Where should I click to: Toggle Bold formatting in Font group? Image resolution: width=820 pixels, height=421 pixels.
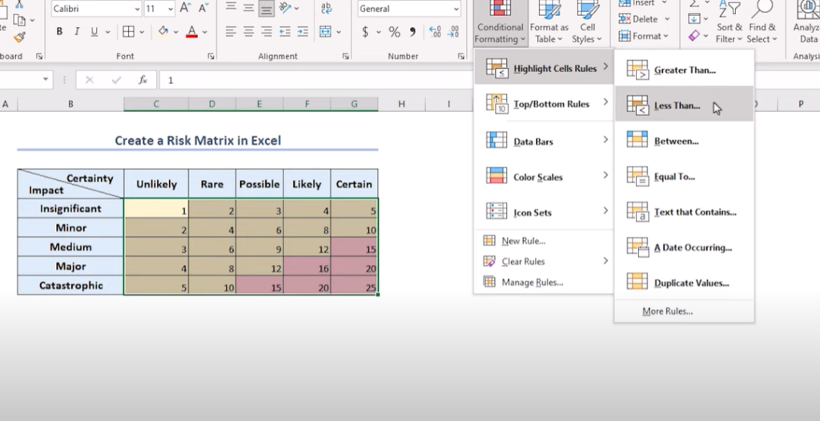(x=59, y=32)
